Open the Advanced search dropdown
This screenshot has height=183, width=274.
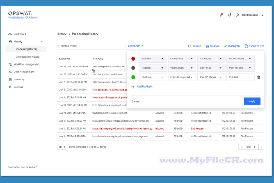tap(136, 46)
